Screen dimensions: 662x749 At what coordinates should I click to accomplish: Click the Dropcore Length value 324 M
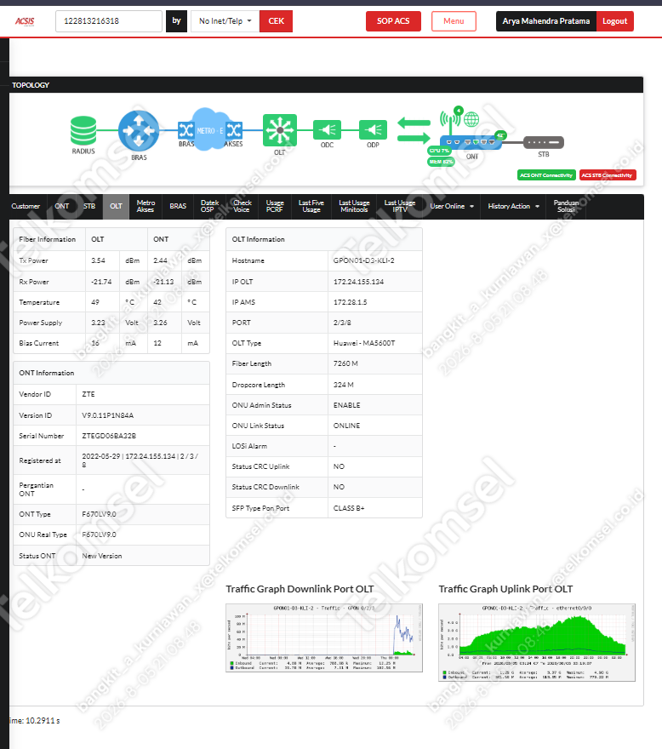(344, 385)
